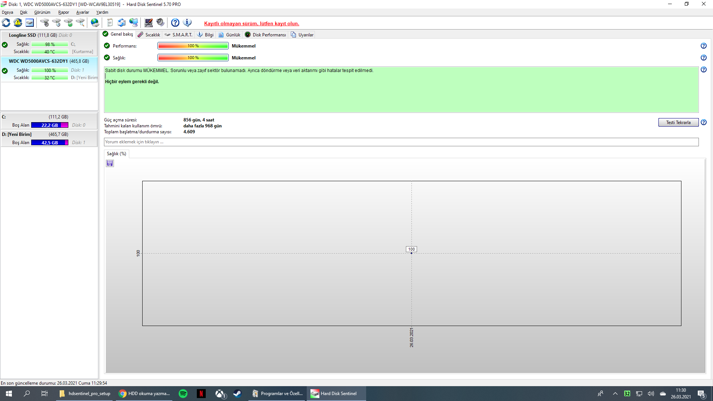The image size is (713, 401).
Task: Save the health graph with floppy icon
Action: (x=110, y=163)
